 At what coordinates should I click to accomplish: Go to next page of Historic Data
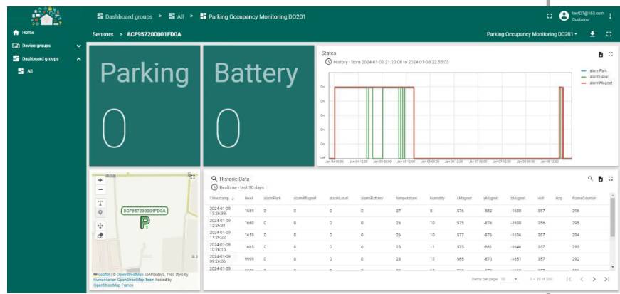click(594, 280)
